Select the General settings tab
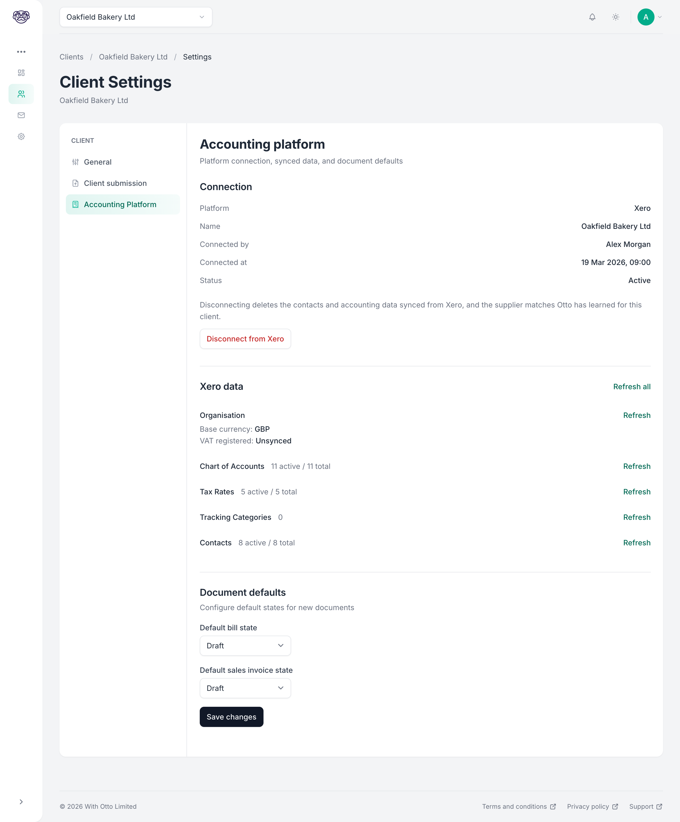Screen dimensions: 680x822 tap(123, 162)
